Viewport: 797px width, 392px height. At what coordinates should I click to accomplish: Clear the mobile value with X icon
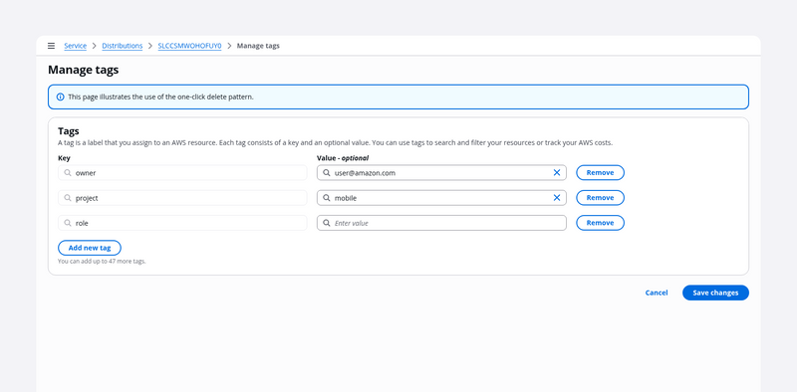(557, 198)
